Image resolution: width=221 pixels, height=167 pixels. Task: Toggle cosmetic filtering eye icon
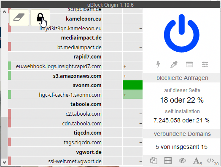182,161
